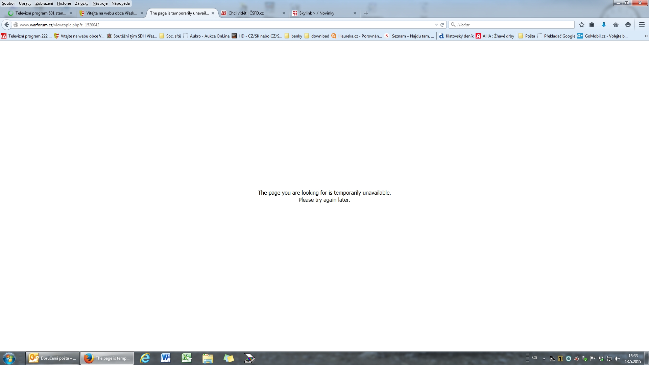Go to Home page icon
Viewport: 649px width, 365px height.
click(616, 25)
